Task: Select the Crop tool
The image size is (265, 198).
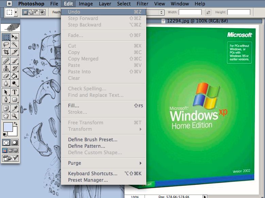Action: pos(6,52)
